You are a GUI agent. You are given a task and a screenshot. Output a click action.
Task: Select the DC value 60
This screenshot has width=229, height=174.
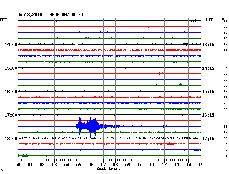coord(225,115)
